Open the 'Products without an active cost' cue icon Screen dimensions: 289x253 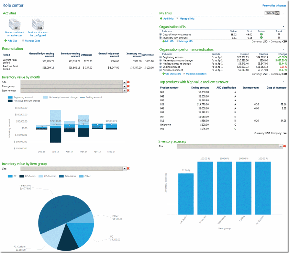[x=14, y=24]
